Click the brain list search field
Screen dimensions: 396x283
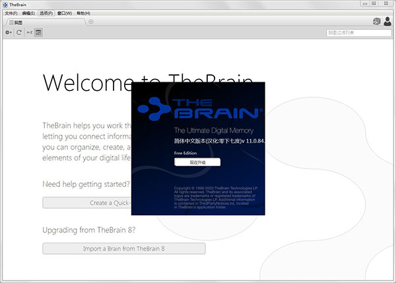tap(359, 33)
